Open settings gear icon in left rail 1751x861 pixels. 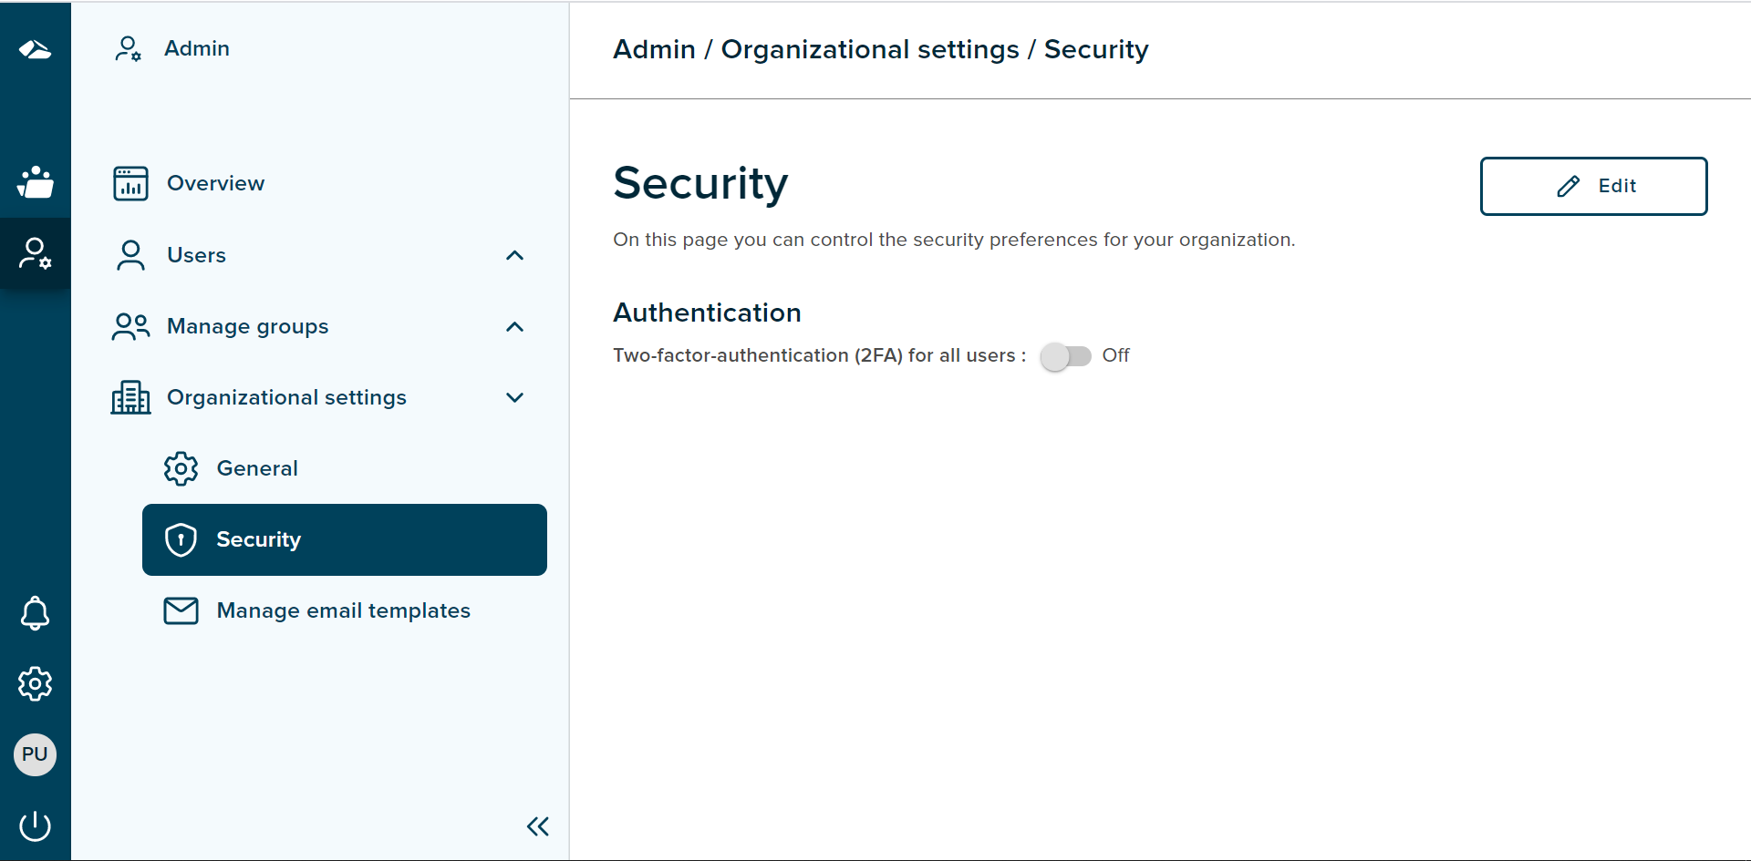point(35,683)
